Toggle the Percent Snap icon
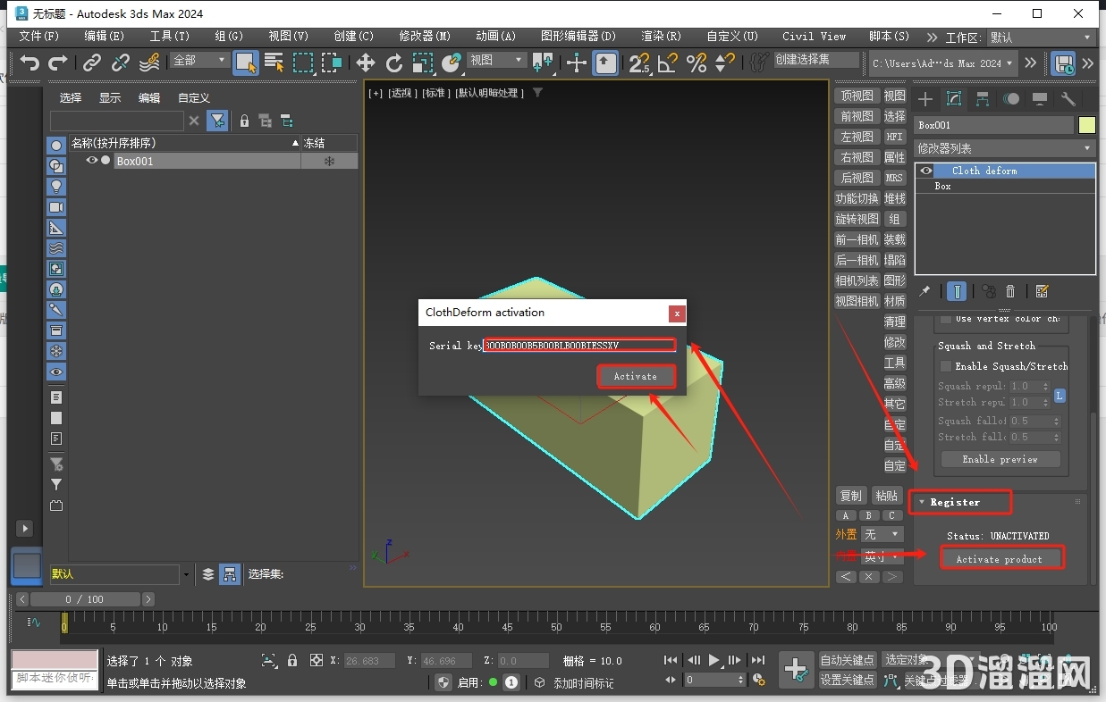 pyautogui.click(x=697, y=63)
